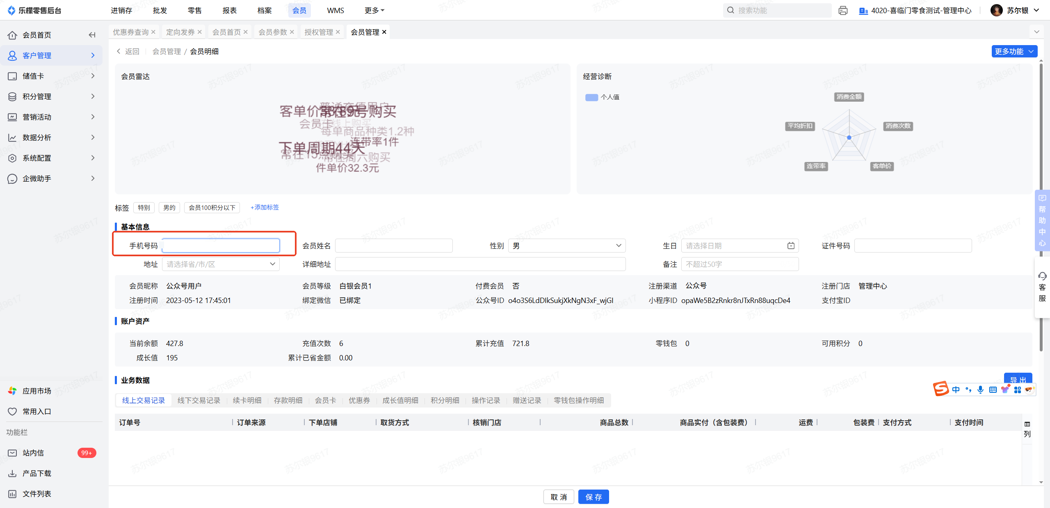Screen dimensions: 1050x508
Task: Open the 报表 top menu
Action: [229, 10]
